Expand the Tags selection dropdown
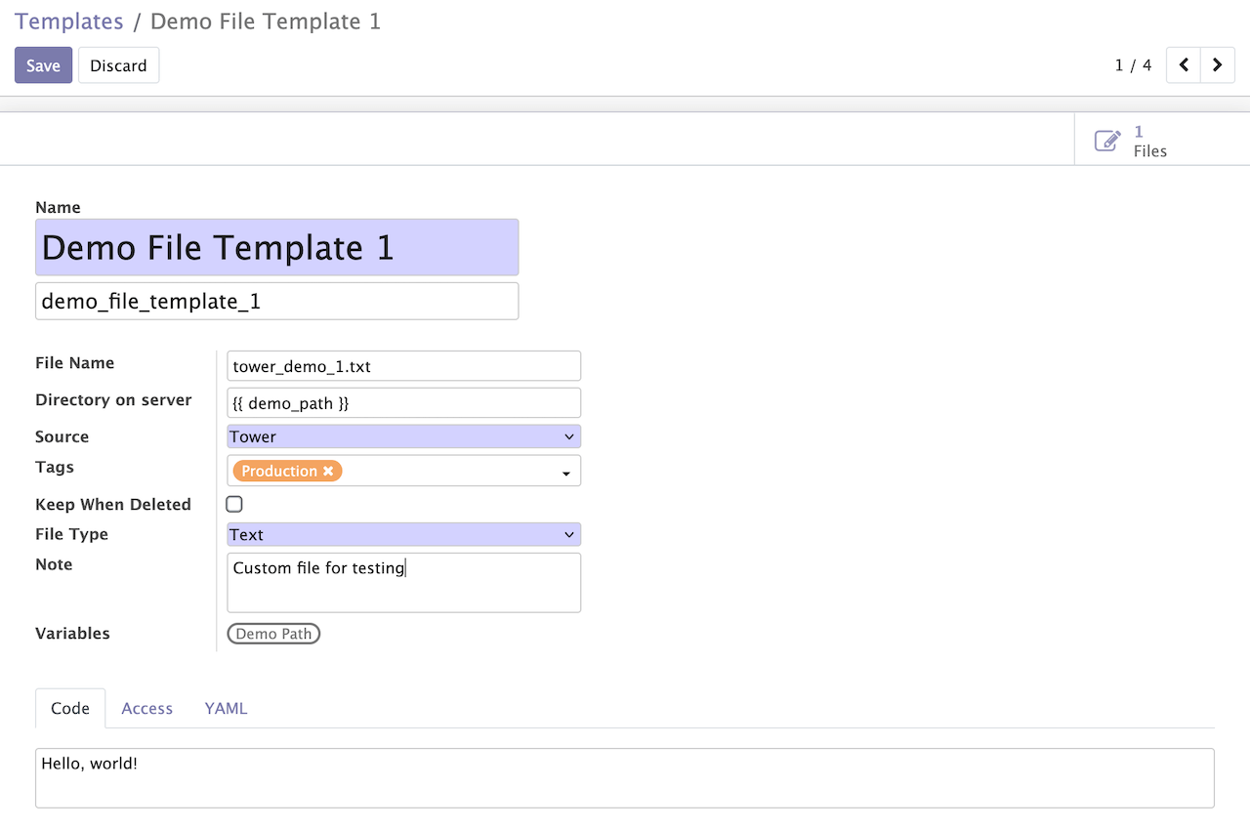1250x829 pixels. 564,471
